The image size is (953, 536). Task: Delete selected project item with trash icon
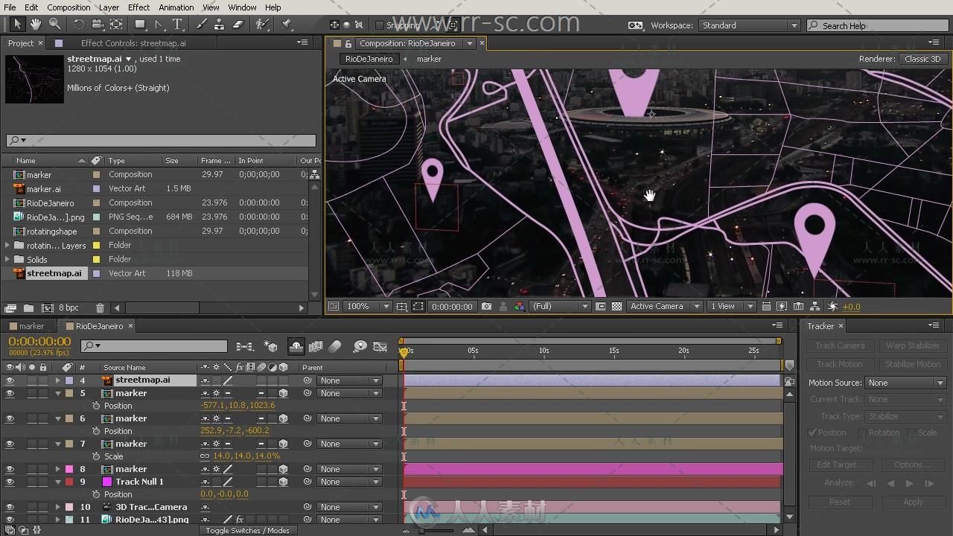coord(100,307)
